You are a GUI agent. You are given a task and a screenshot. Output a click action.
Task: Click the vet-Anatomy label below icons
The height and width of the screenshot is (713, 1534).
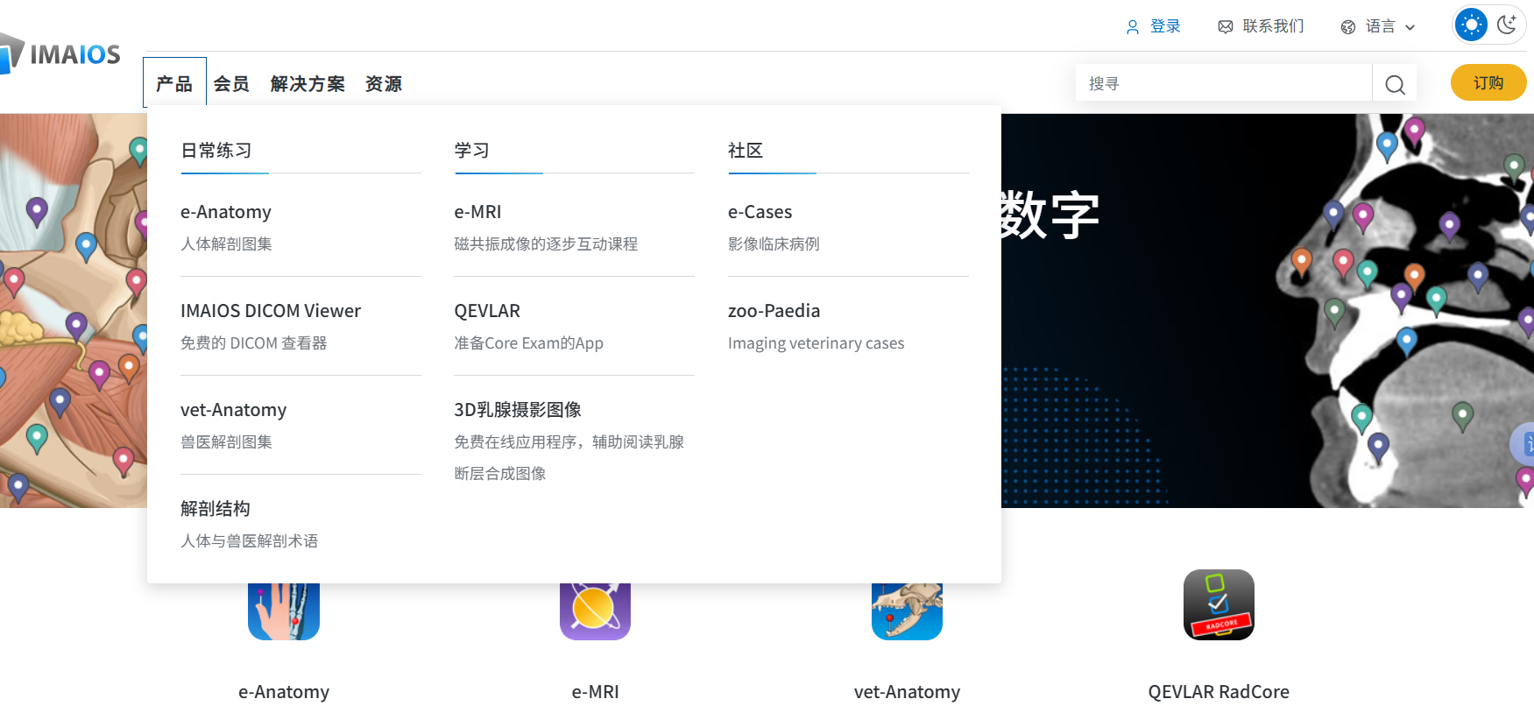point(907,692)
